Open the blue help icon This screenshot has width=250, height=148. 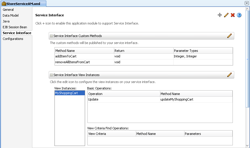239,15
